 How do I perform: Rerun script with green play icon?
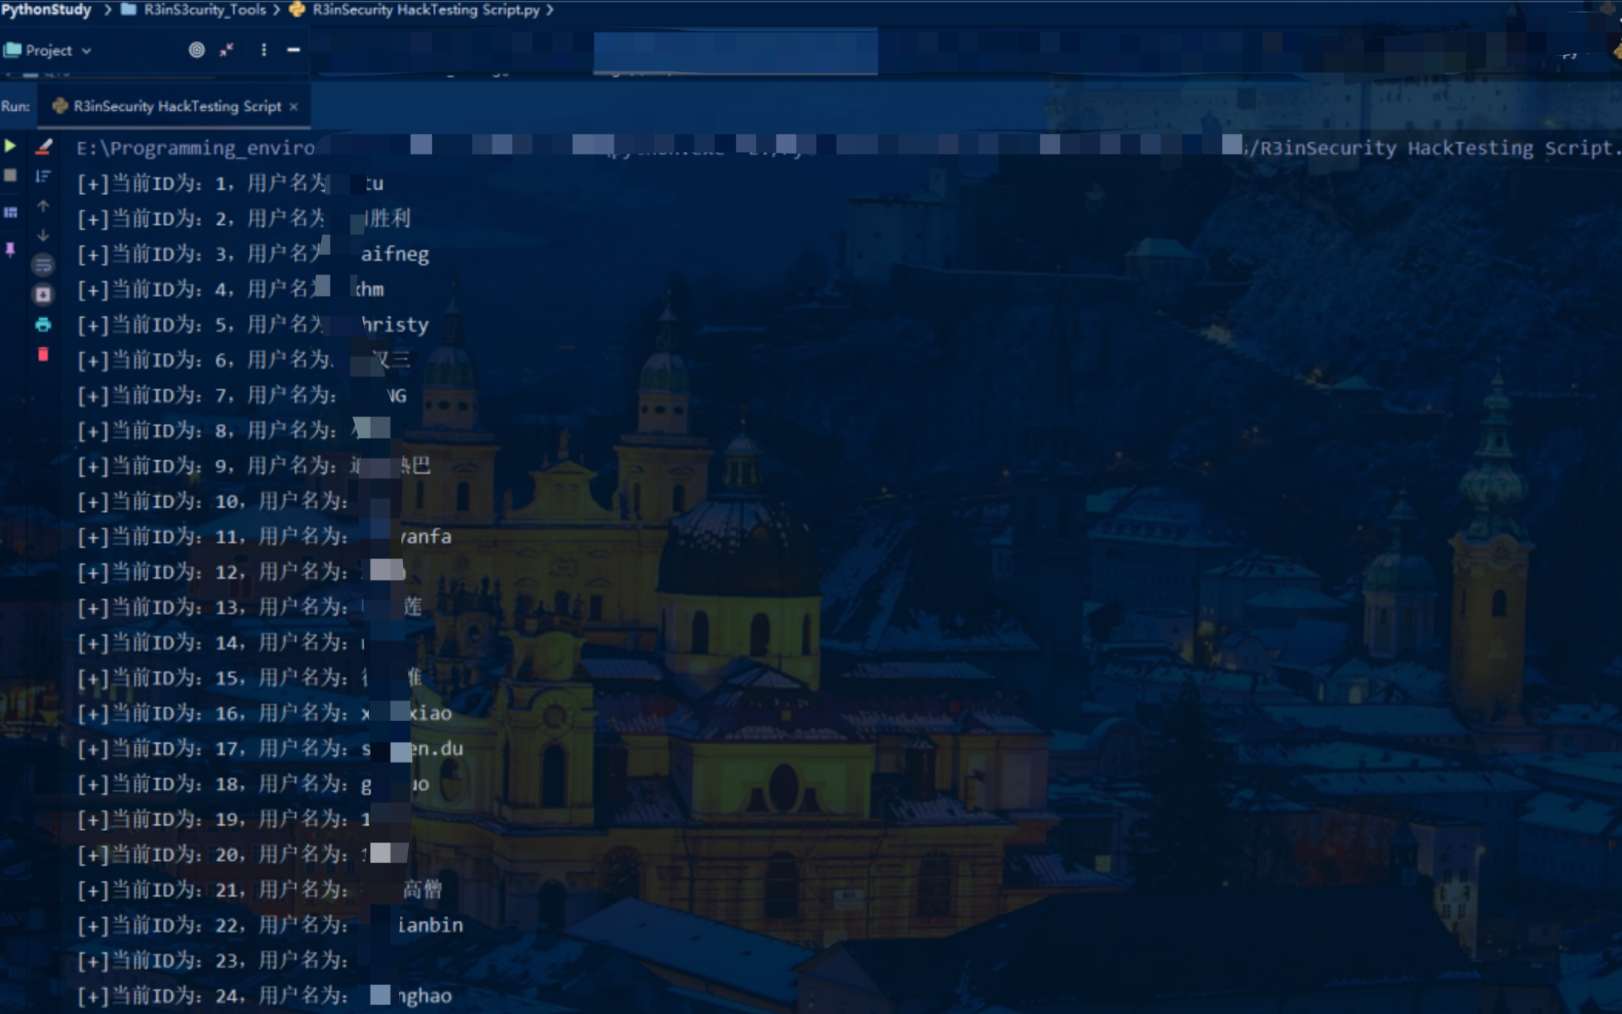pos(10,146)
